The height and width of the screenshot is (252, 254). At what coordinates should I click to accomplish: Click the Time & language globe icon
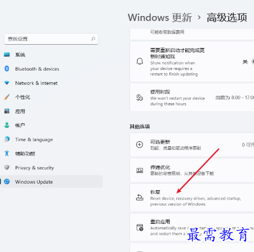[7, 139]
